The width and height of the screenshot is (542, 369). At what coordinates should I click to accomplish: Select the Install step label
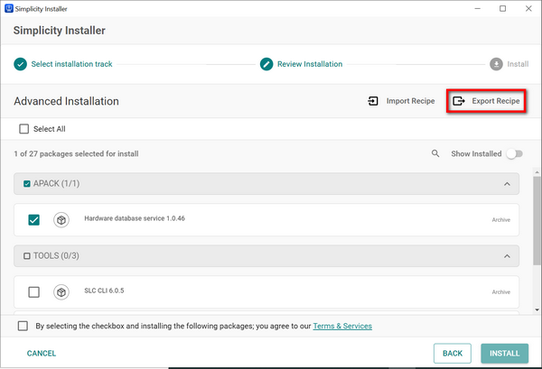tap(518, 64)
